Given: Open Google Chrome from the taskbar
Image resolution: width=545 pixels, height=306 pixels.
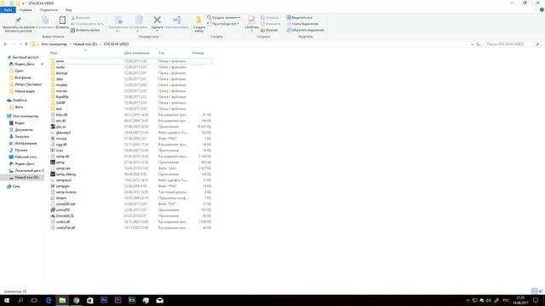Looking at the screenshot, I should (76, 300).
